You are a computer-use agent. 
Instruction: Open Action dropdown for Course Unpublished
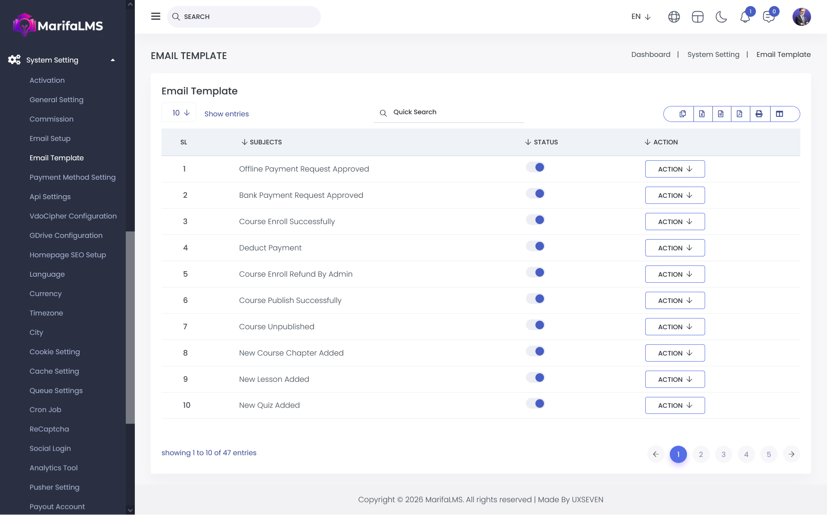675,327
